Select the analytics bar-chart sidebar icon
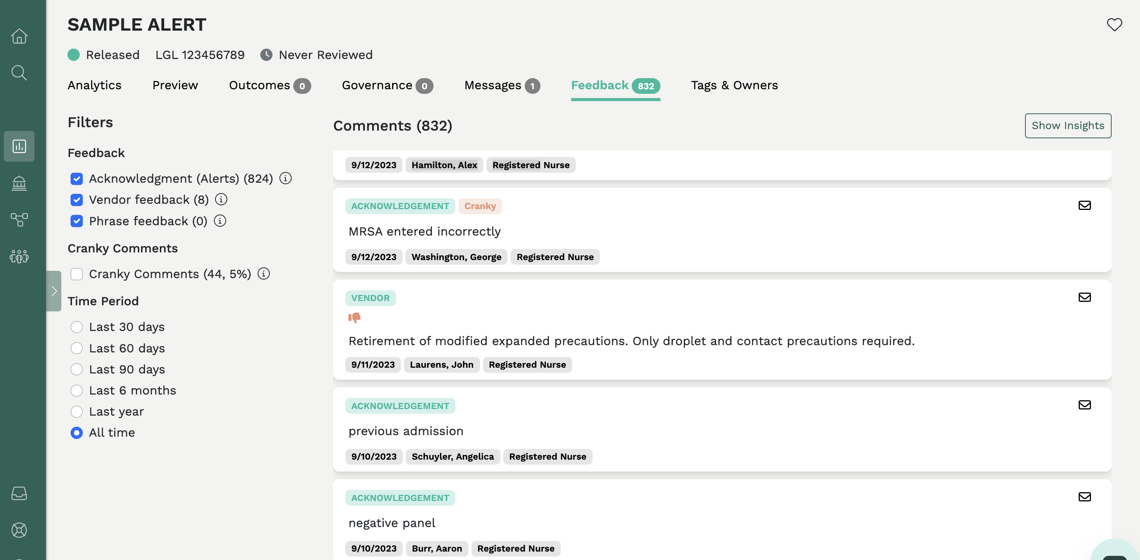 [19, 146]
